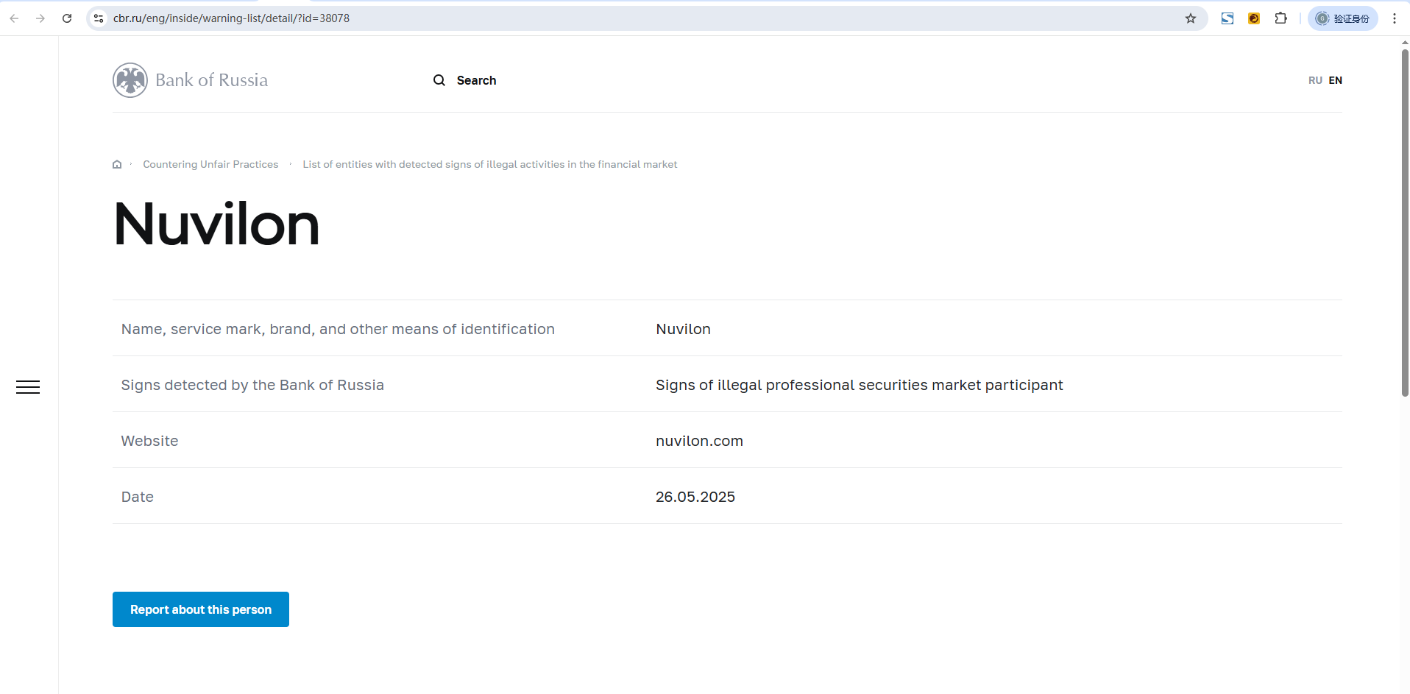Click the Bank of Russia eagle logo
Image resolution: width=1410 pixels, height=694 pixels.
tap(130, 80)
